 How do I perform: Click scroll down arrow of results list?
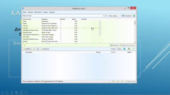coord(135,42)
